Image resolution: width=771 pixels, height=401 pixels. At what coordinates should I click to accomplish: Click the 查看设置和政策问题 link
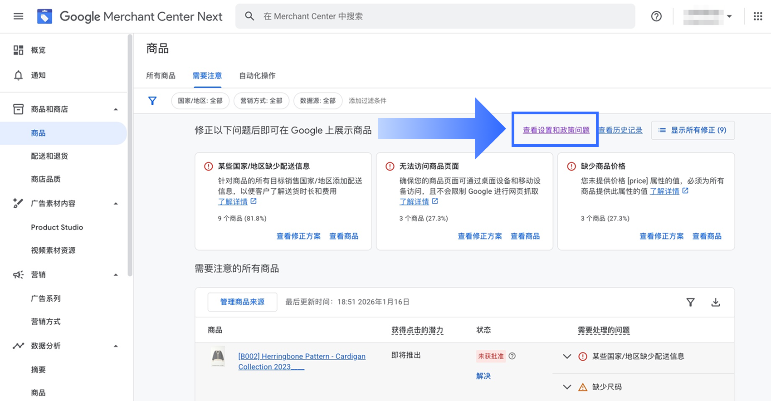pos(556,130)
